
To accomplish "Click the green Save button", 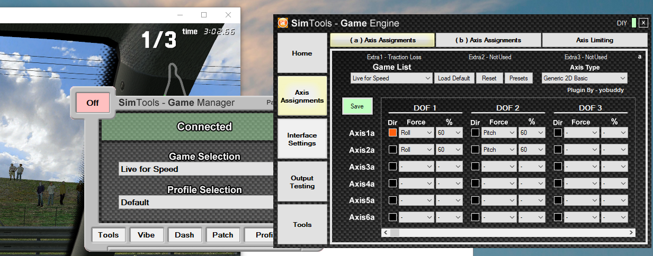I will tap(357, 106).
